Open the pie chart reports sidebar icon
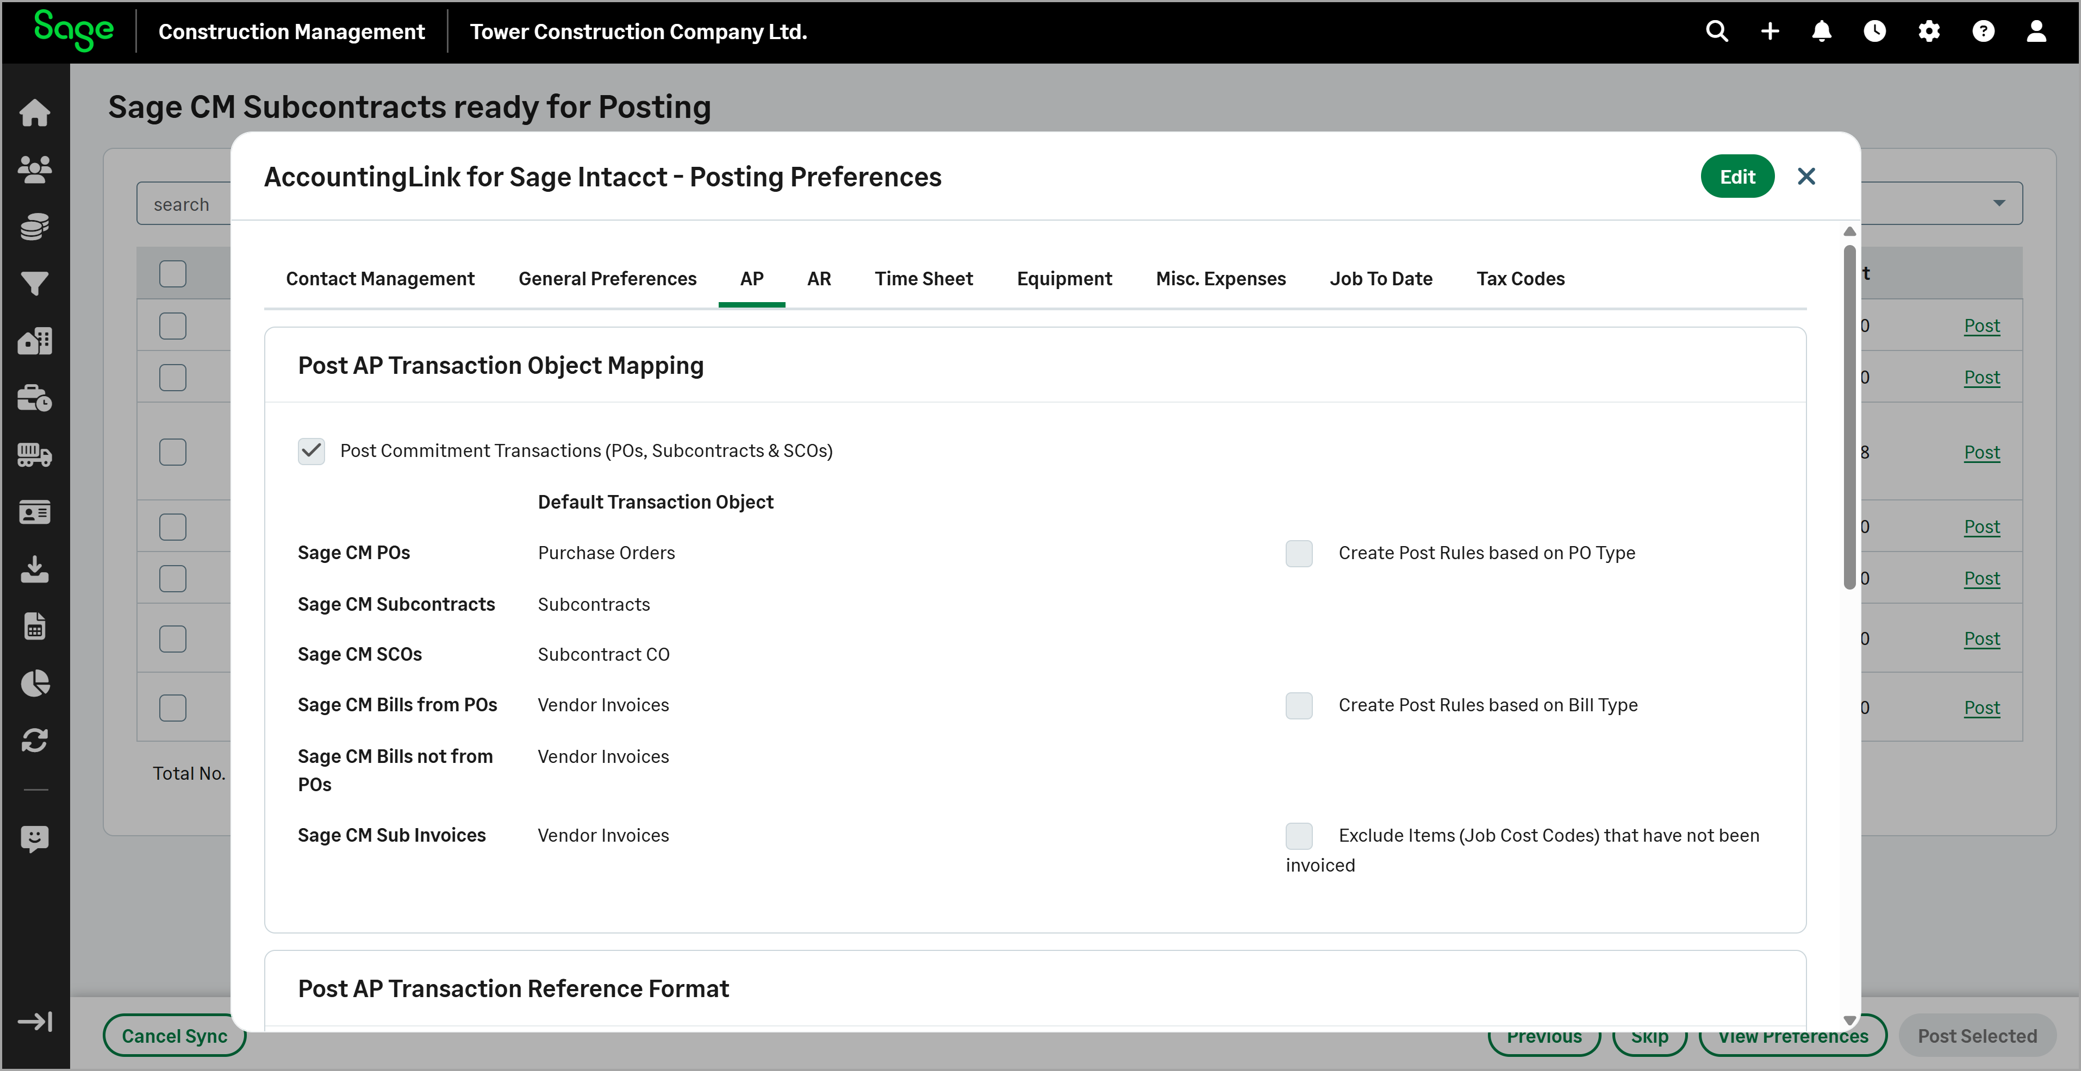Screen dimensions: 2081x1071 35,684
